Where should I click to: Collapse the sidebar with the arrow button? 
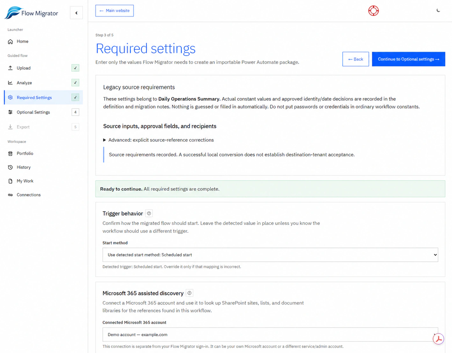[x=77, y=13]
